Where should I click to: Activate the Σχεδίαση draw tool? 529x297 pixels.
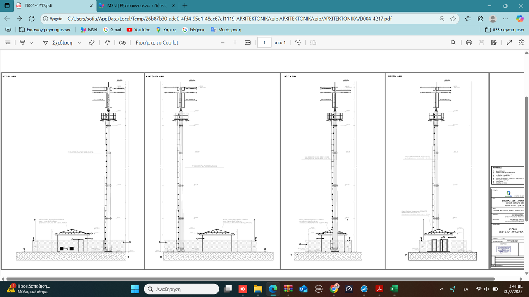coord(57,42)
